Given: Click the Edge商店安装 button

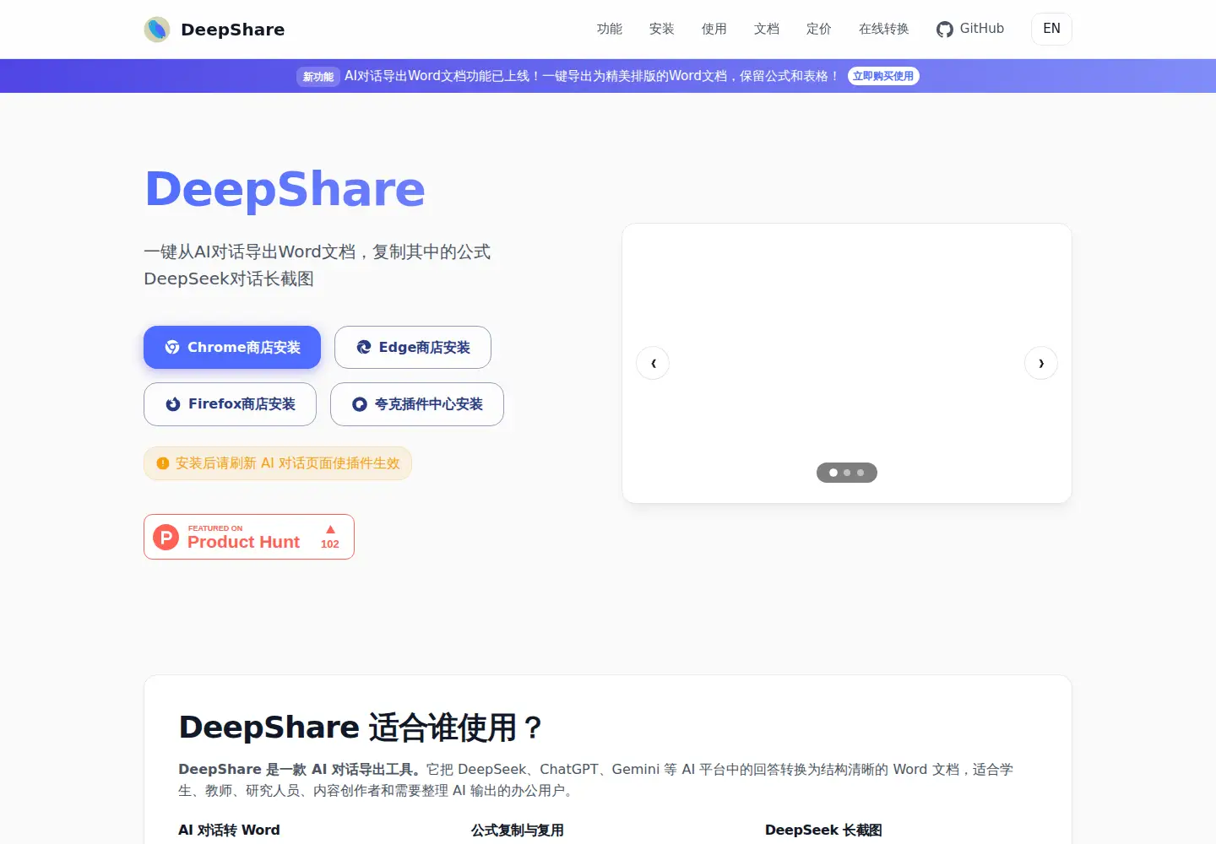Looking at the screenshot, I should [x=413, y=347].
